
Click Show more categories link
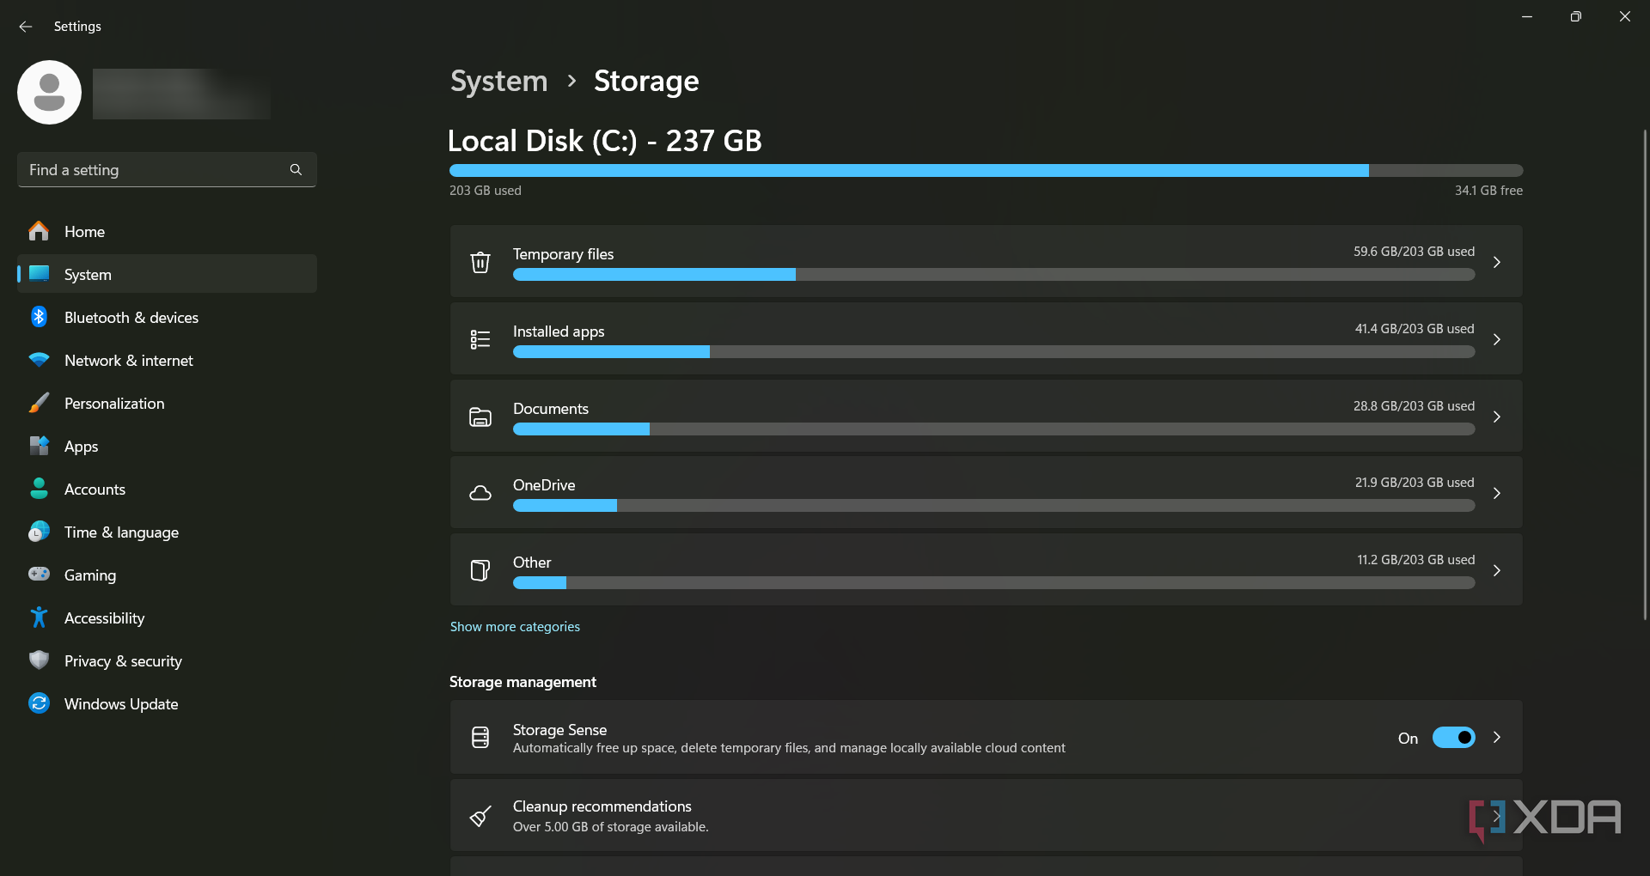tap(515, 627)
